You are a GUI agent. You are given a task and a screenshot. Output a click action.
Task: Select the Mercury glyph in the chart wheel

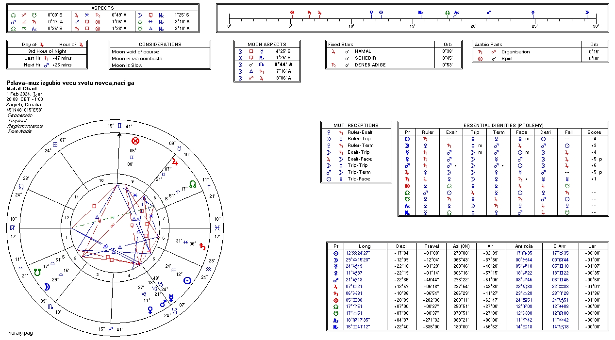tap(171, 298)
